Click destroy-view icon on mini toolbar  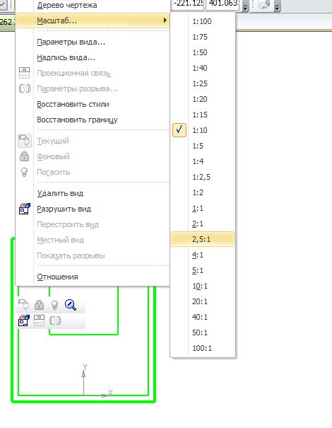[x=24, y=320]
